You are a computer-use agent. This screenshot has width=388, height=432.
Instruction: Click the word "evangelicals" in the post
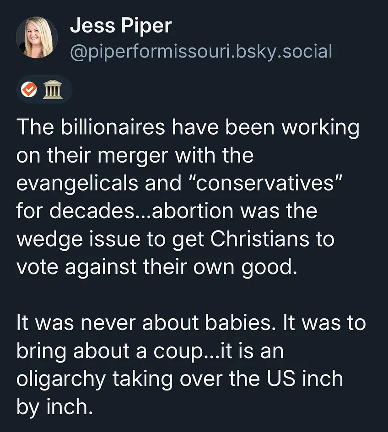click(77, 184)
